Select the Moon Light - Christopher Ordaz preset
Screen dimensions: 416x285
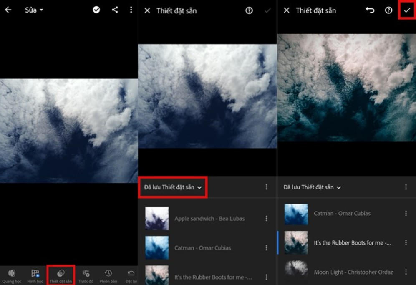(x=353, y=272)
